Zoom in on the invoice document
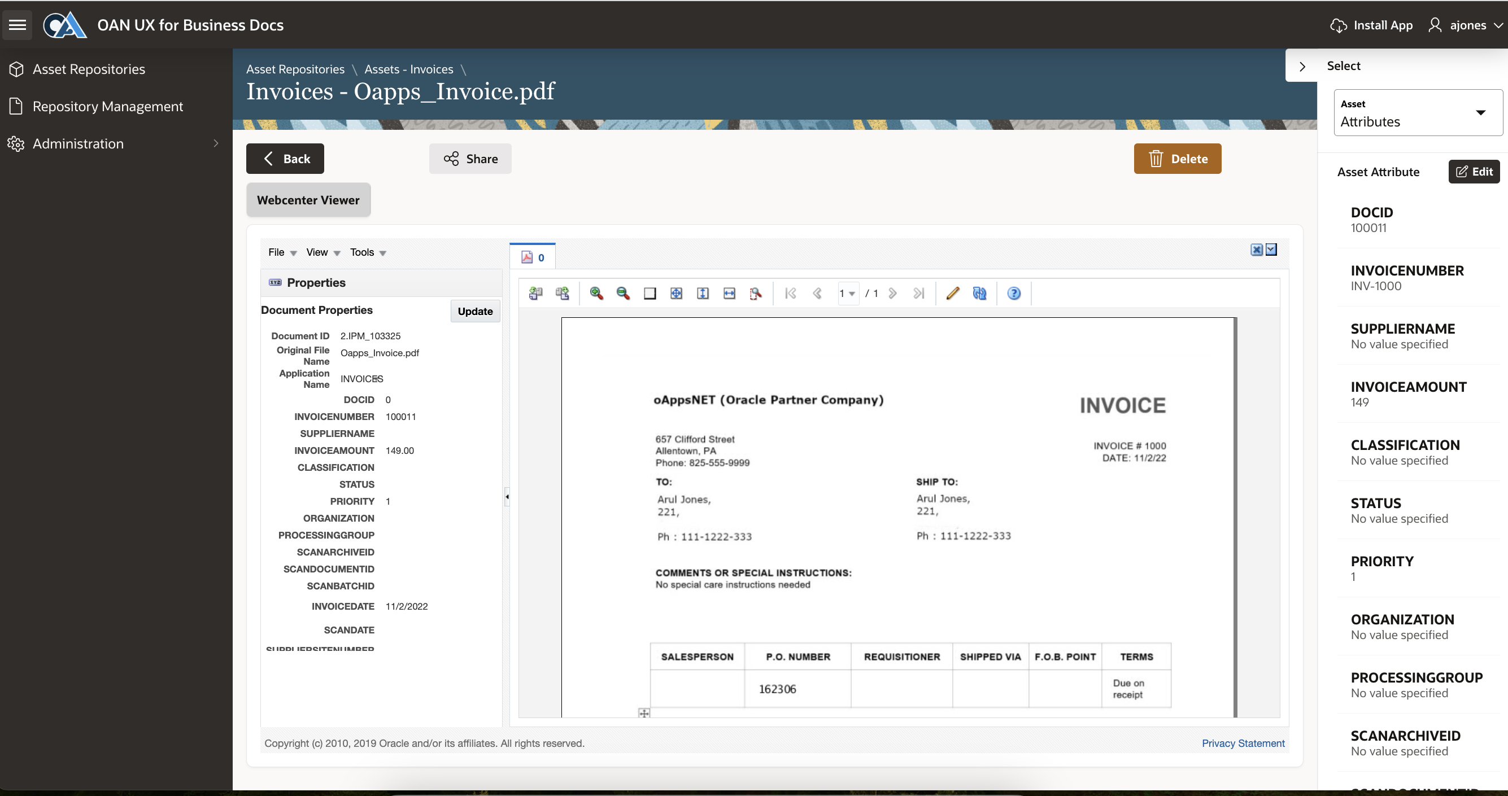 tap(596, 293)
